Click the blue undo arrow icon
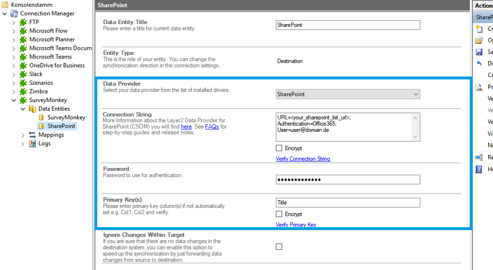This screenshot has width=493, height=270. (x=479, y=64)
